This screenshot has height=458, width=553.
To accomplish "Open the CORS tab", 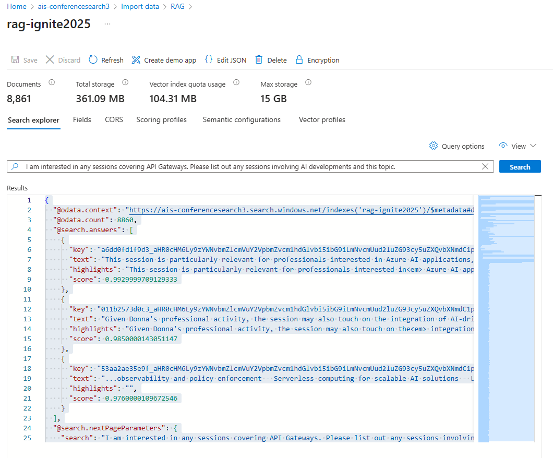I will coord(114,119).
